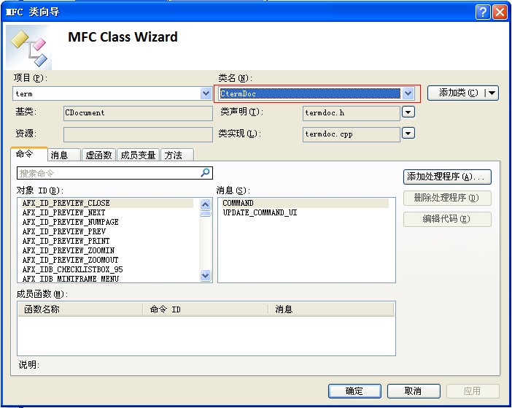Screen dimensions: 512x408
Task: Click the 编辑代码(E) button
Action: point(447,219)
